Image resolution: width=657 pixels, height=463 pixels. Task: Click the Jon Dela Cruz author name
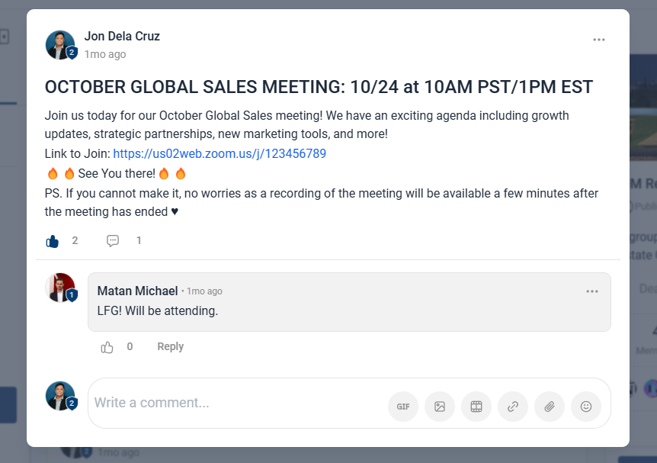click(x=122, y=36)
